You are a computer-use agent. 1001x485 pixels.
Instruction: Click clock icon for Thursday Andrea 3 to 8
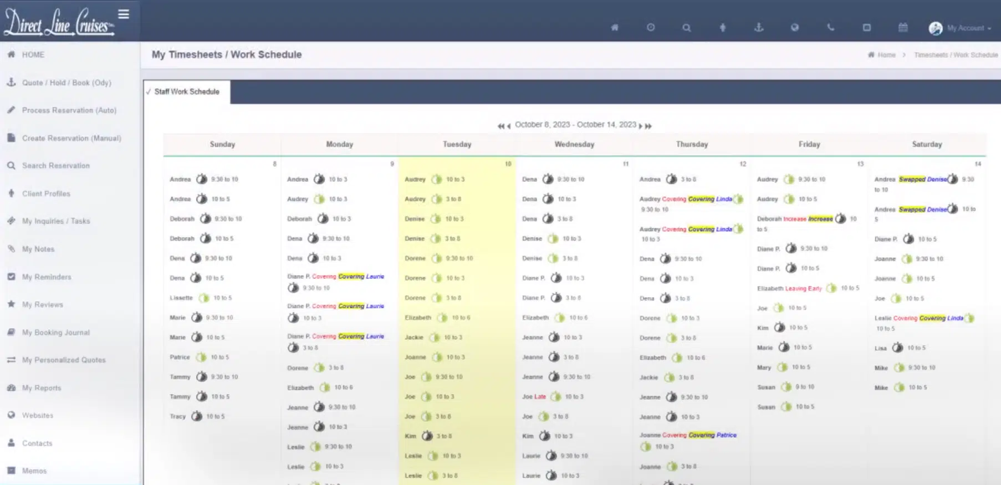[x=671, y=179]
